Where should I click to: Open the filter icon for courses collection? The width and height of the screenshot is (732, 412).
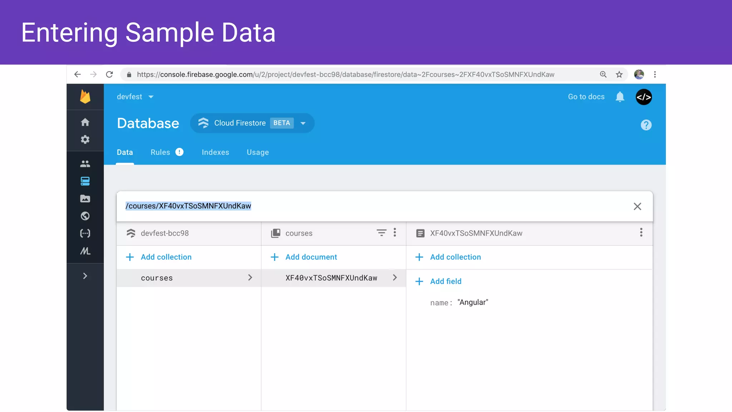(x=381, y=233)
